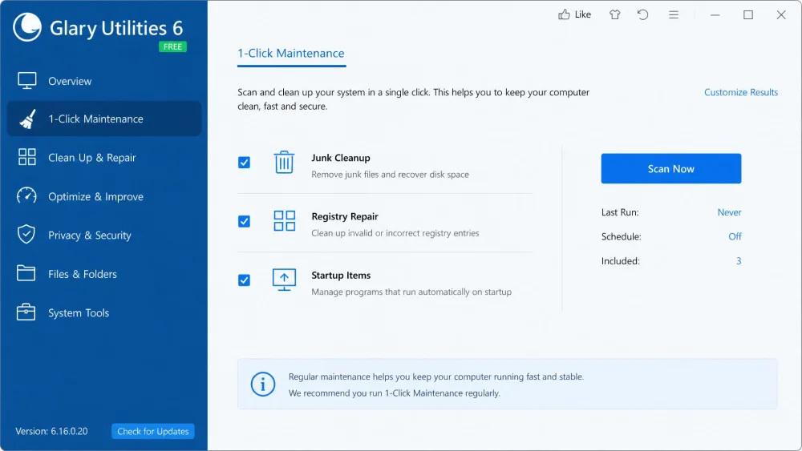Select 1-Click Maintenance in sidebar
Viewport: 802px width, 451px height.
click(103, 119)
